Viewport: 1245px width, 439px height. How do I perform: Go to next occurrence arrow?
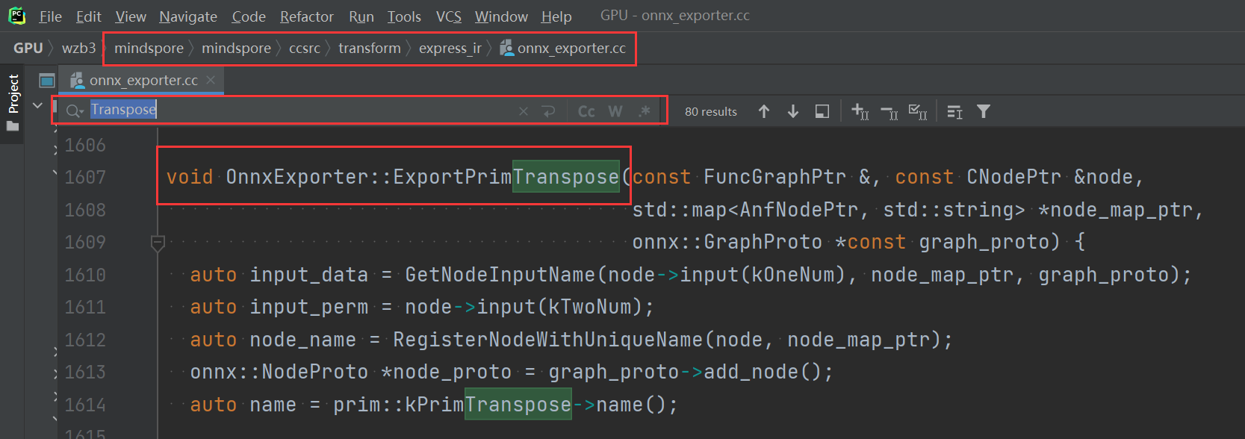pyautogui.click(x=793, y=111)
